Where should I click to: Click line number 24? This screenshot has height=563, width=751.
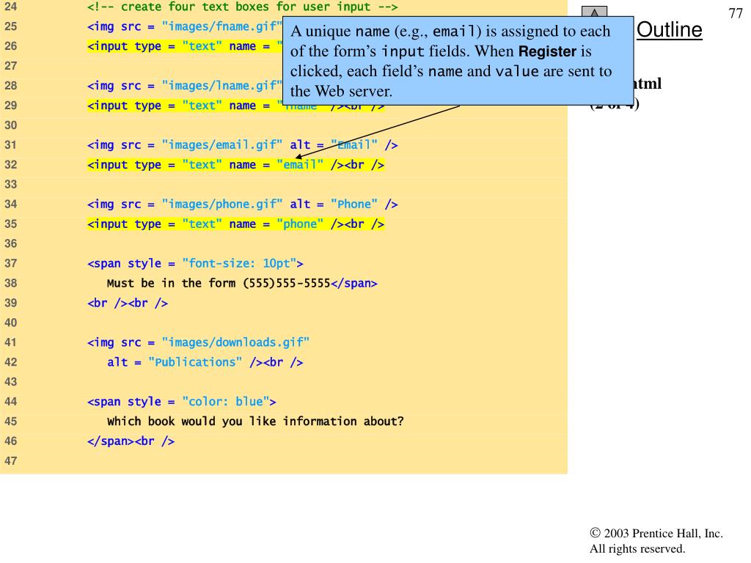coord(10,7)
